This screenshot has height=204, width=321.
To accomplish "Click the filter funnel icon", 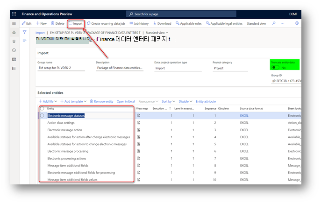I will click(25, 32).
